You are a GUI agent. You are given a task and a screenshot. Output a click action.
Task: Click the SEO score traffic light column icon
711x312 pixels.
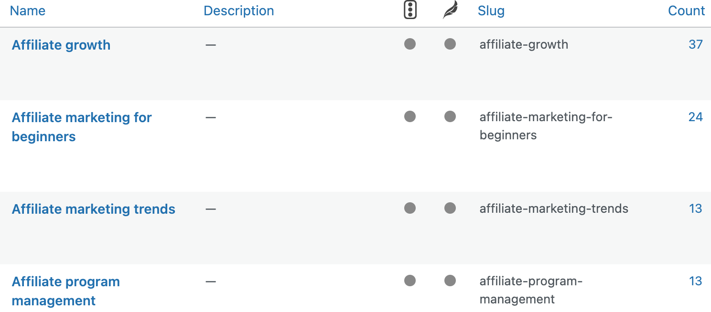point(410,10)
